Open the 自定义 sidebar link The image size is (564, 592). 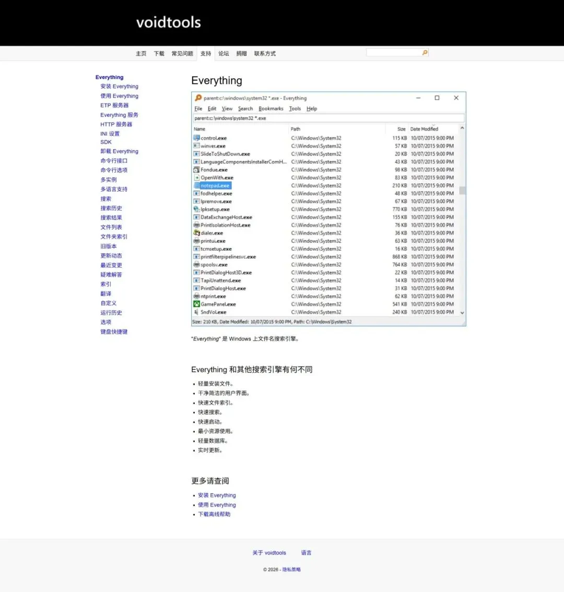click(x=109, y=303)
